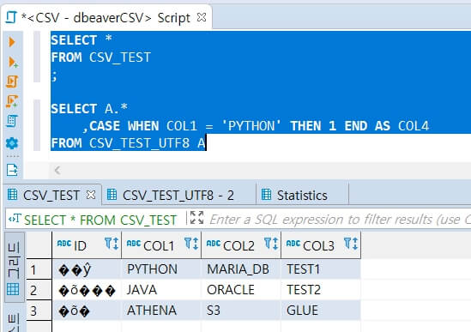The image size is (471, 332).
Task: Open the filter and sort icon on COL3 column
Action: coord(351,244)
